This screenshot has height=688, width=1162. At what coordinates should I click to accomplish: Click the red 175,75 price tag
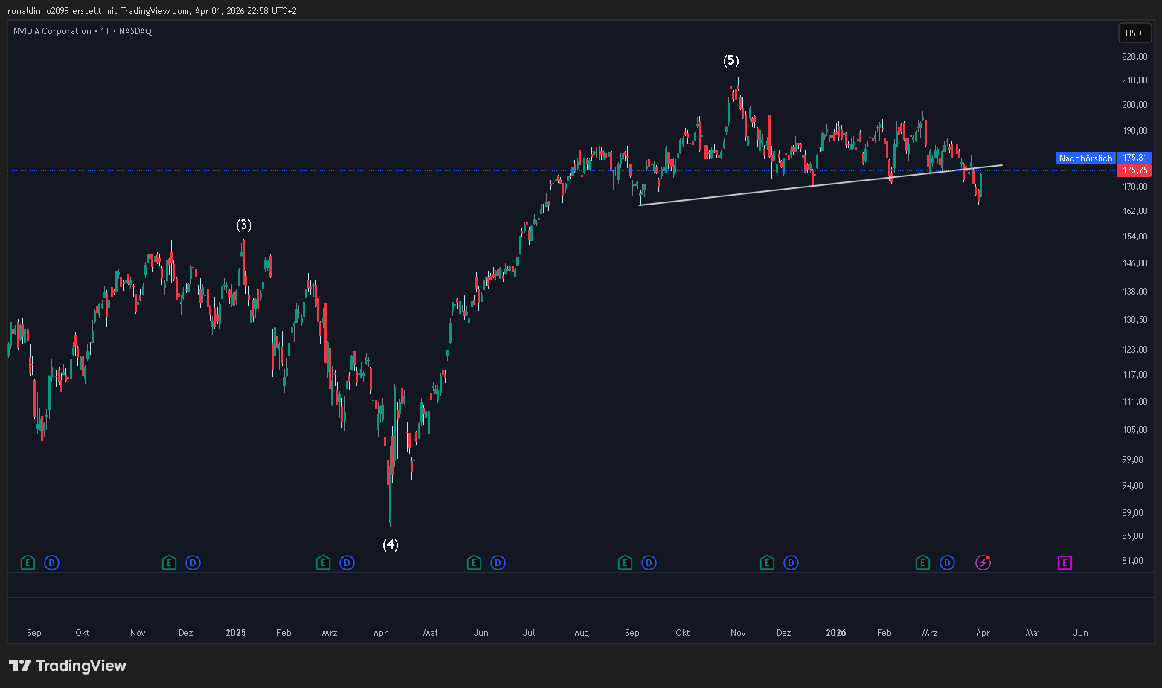point(1134,170)
